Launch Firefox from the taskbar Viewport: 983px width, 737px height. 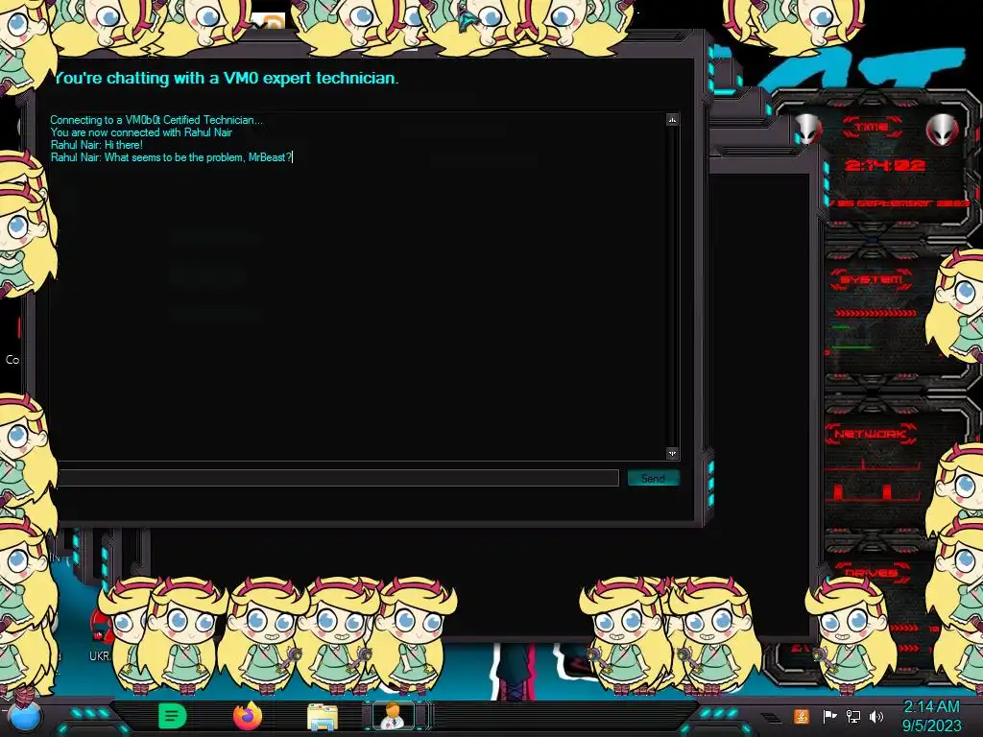pos(248,716)
